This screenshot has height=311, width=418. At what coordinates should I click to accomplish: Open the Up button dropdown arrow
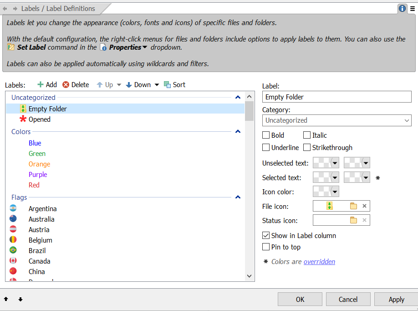pos(119,85)
